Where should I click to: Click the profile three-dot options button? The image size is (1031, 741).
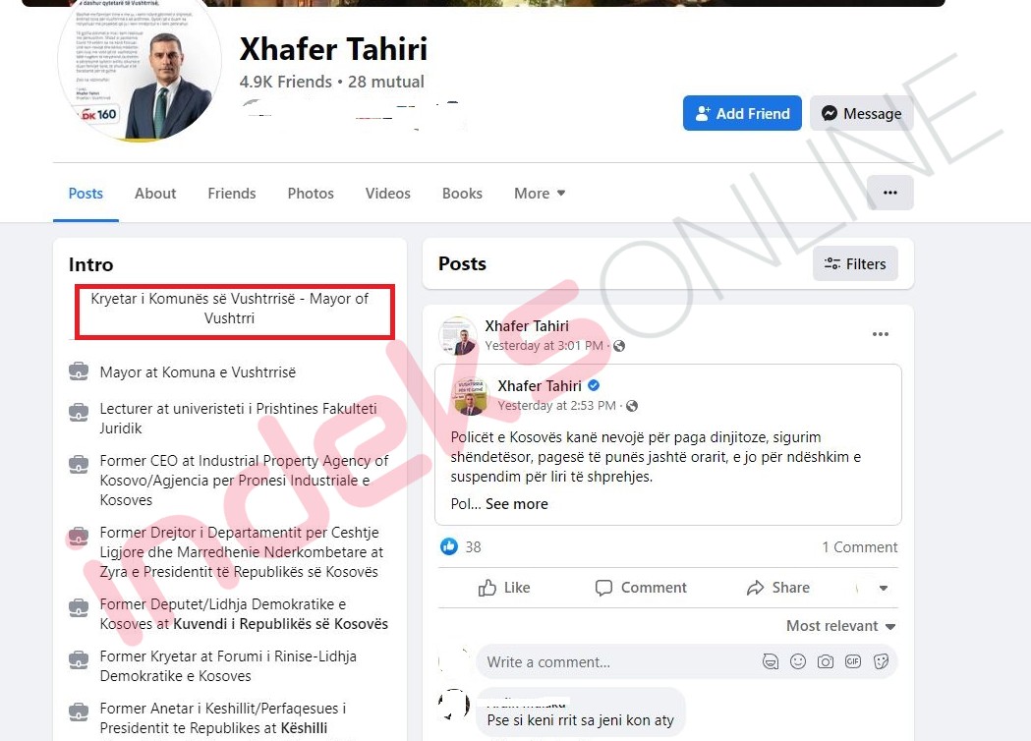889,193
